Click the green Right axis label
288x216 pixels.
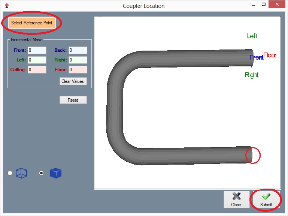click(252, 75)
